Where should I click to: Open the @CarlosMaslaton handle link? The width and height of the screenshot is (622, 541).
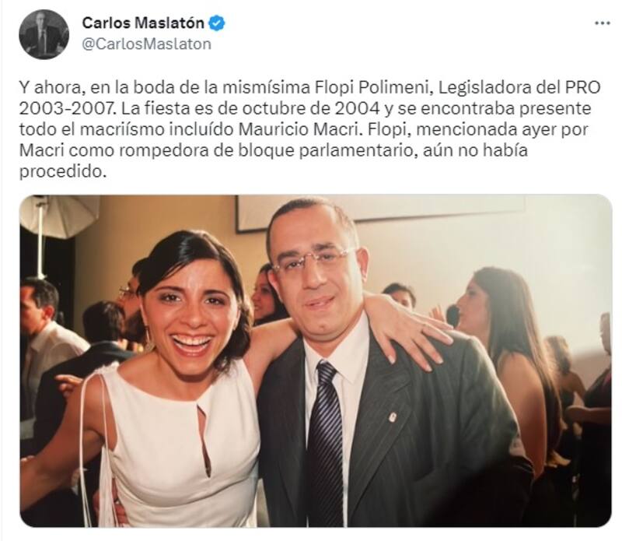tap(146, 44)
